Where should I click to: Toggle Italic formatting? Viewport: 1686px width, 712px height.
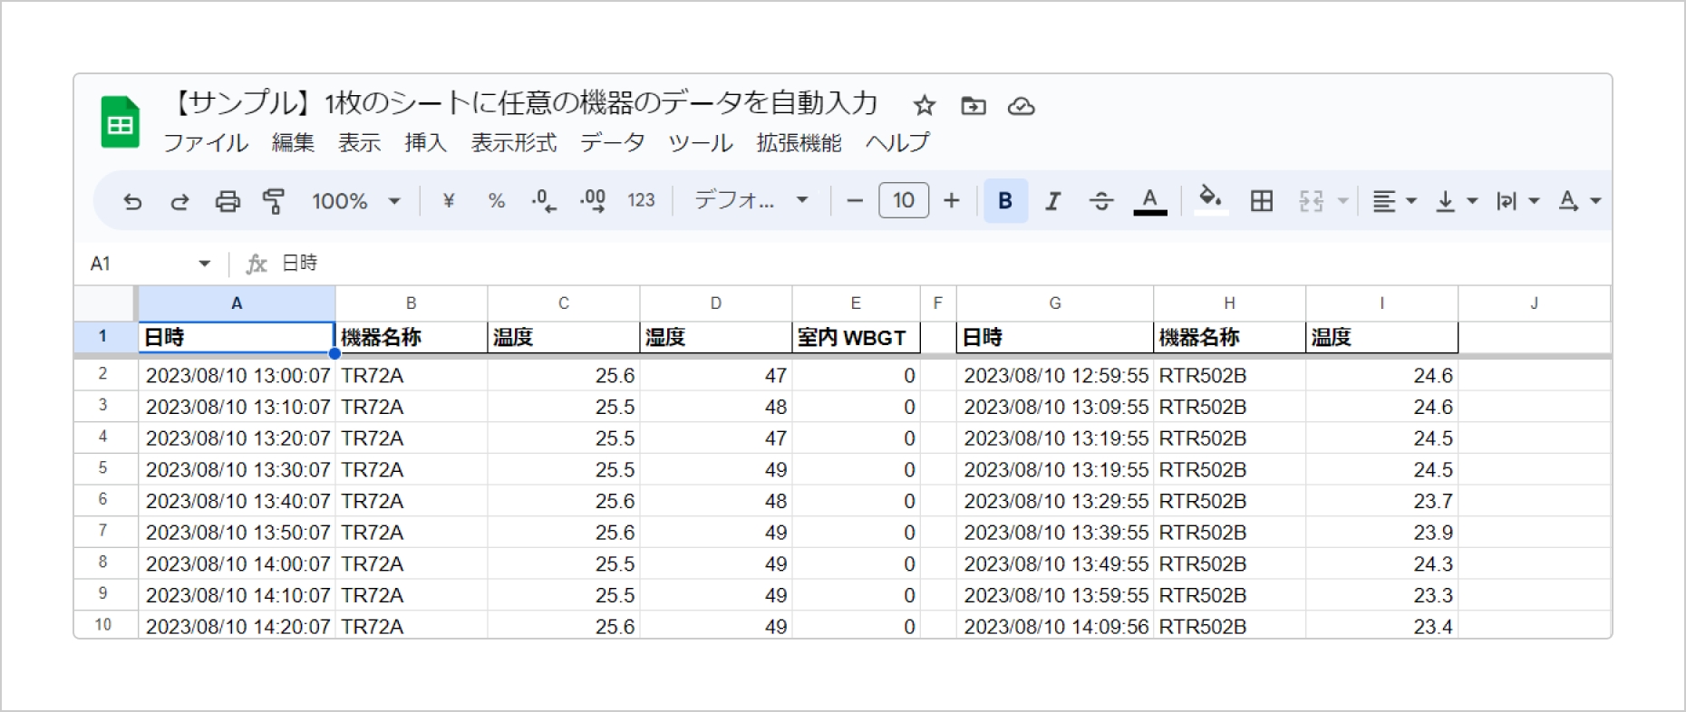pos(1052,201)
